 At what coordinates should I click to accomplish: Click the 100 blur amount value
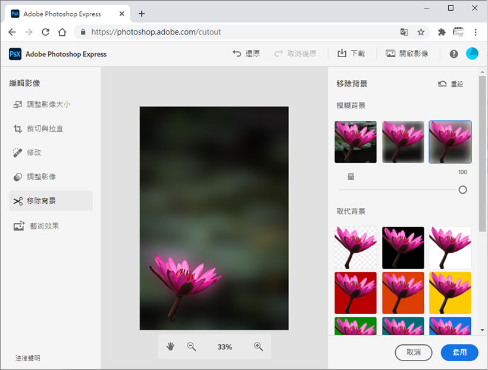coord(462,172)
